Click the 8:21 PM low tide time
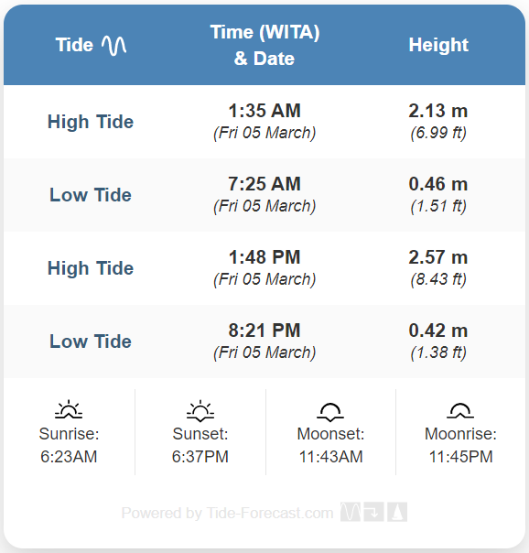Screen dimensions: 529x553 click(264, 331)
